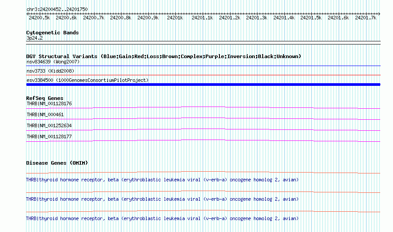Image resolution: width=393 pixels, height=232 pixels.
Task: Click the chr3:24200452..24201750 region label
Action: [57, 10]
